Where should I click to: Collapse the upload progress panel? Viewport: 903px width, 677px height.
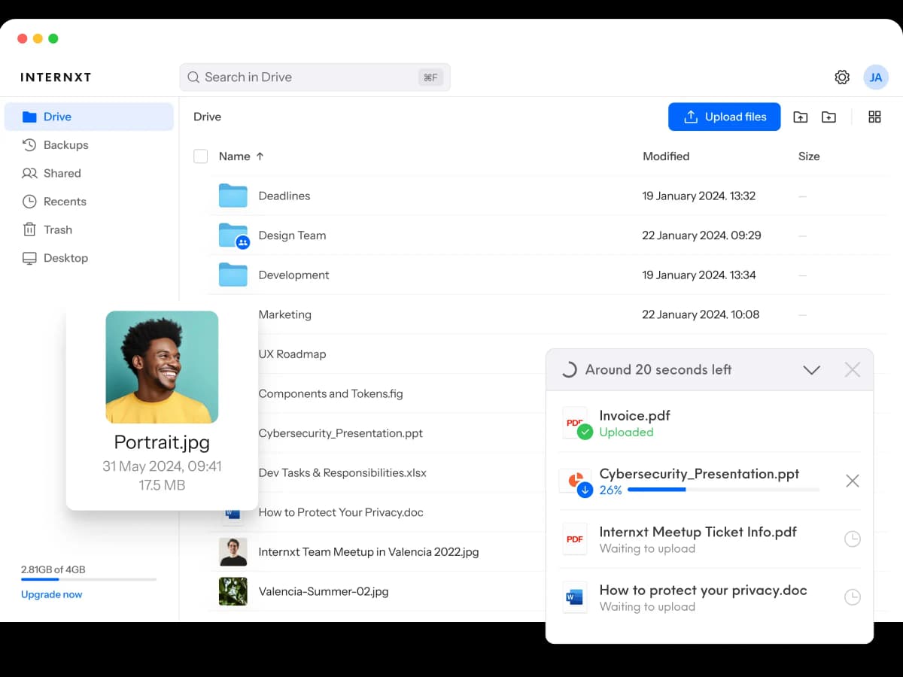(x=811, y=369)
